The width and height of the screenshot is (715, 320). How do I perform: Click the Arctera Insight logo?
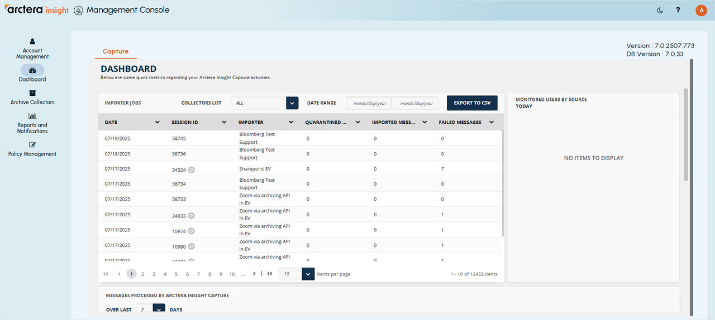[x=37, y=10]
